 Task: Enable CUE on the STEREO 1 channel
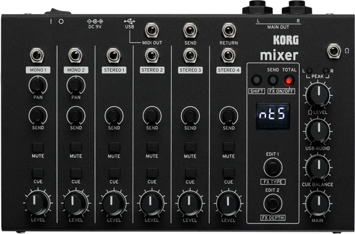(114, 173)
